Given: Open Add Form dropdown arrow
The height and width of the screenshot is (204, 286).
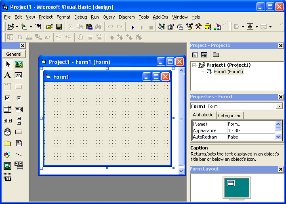Looking at the screenshot, I should point(31,27).
